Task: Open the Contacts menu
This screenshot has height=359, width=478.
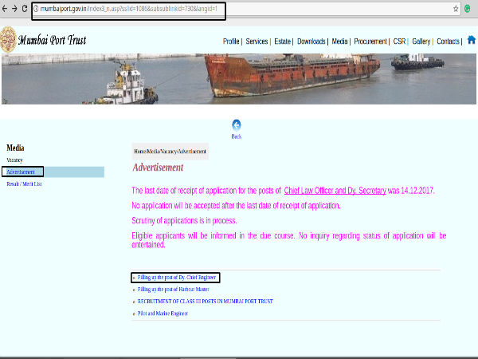Action: click(448, 41)
